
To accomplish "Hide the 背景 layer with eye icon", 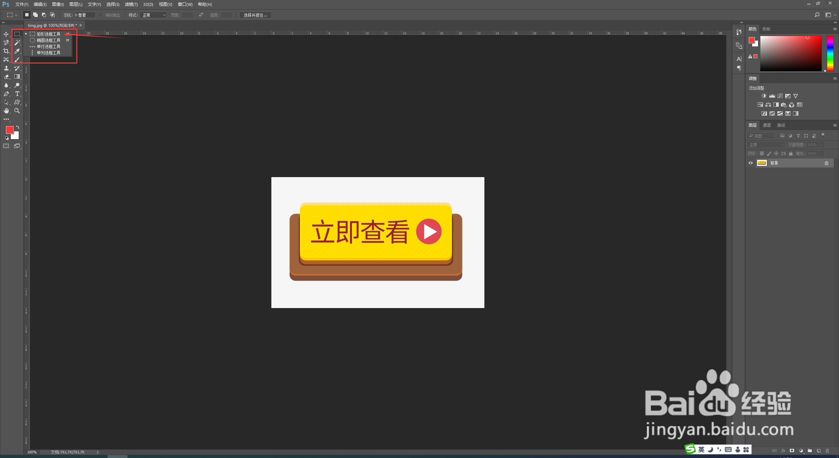I will 751,163.
